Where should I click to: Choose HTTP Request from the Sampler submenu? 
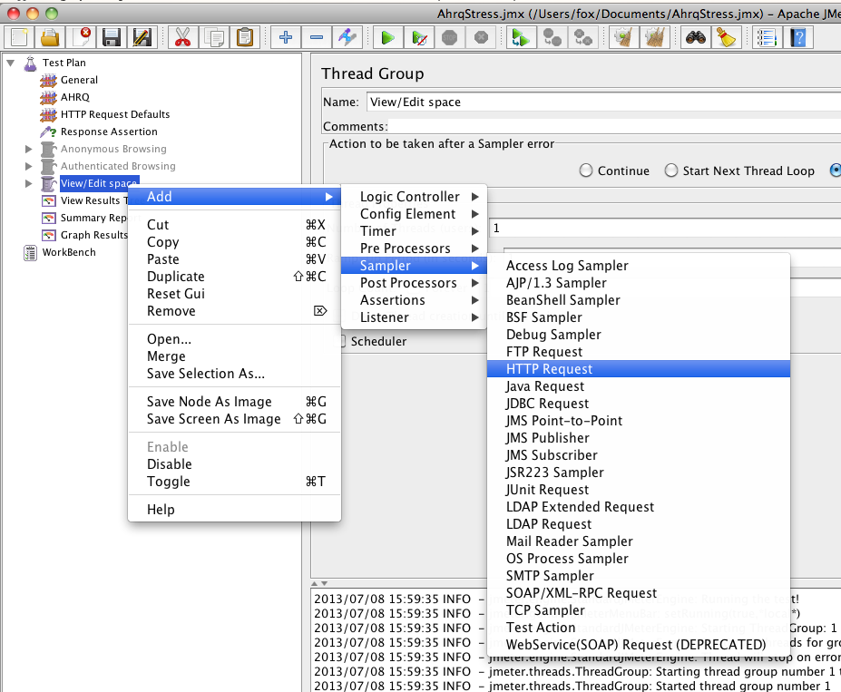639,369
